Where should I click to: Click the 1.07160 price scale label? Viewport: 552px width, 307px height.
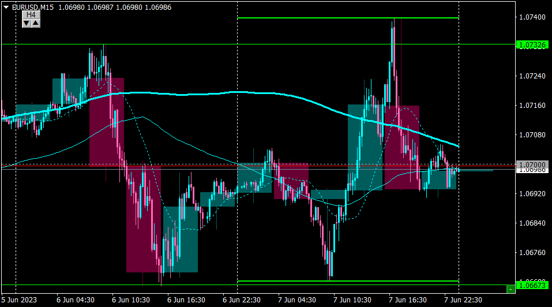pyautogui.click(x=532, y=105)
